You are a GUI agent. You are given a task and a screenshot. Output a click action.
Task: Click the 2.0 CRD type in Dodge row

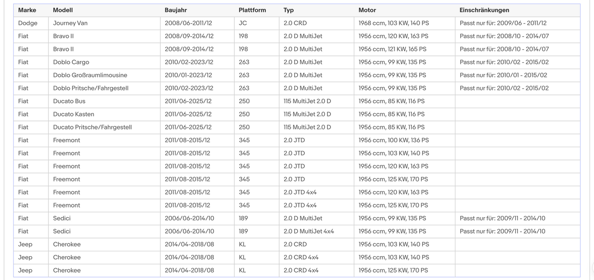[317, 23]
